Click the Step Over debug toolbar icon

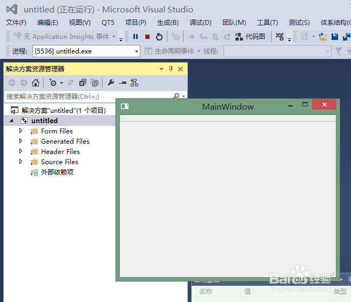(215, 37)
